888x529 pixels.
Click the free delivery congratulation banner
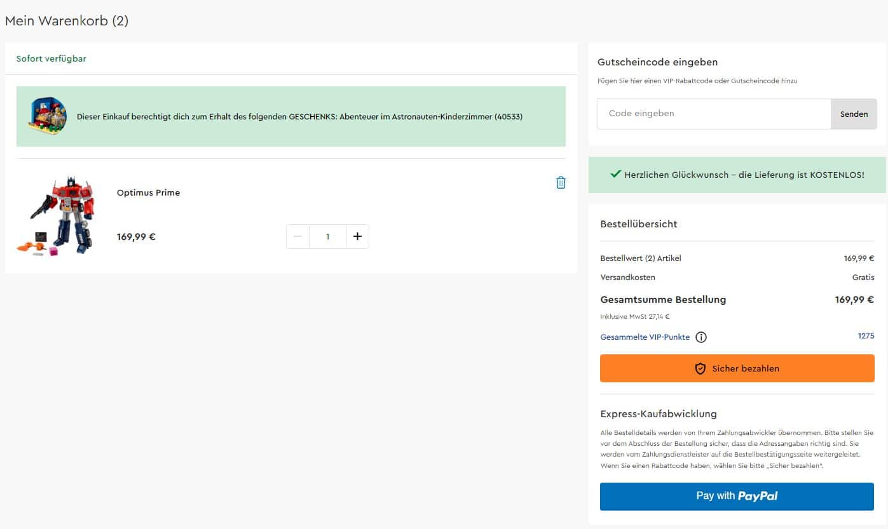tap(737, 175)
